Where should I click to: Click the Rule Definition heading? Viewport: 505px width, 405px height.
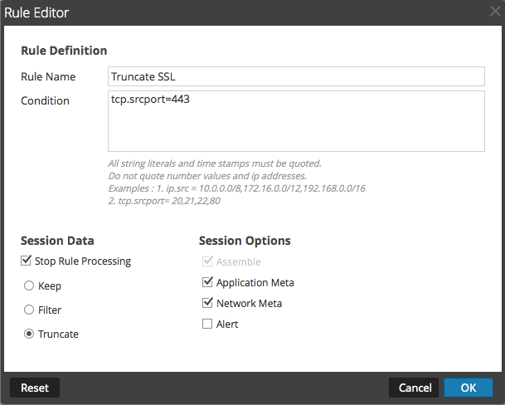(64, 51)
